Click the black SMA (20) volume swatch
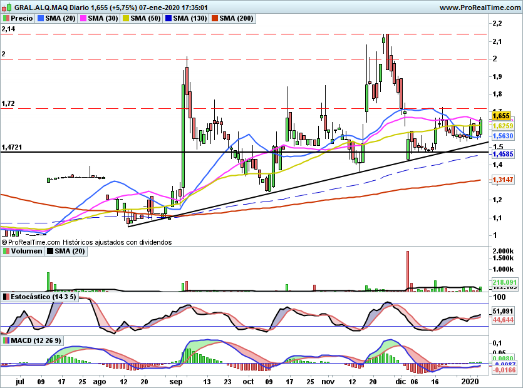This screenshot has width=523, height=388. click(50, 251)
